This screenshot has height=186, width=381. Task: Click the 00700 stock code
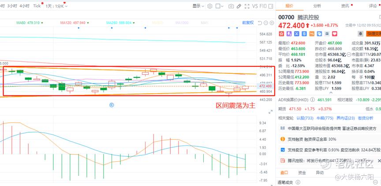tap(286, 18)
